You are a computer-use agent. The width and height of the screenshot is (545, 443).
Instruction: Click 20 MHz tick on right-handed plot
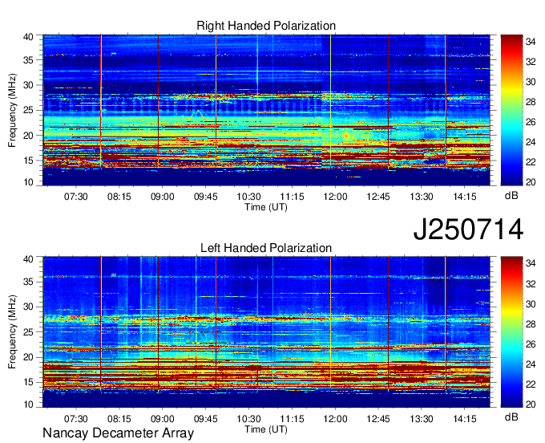28,136
